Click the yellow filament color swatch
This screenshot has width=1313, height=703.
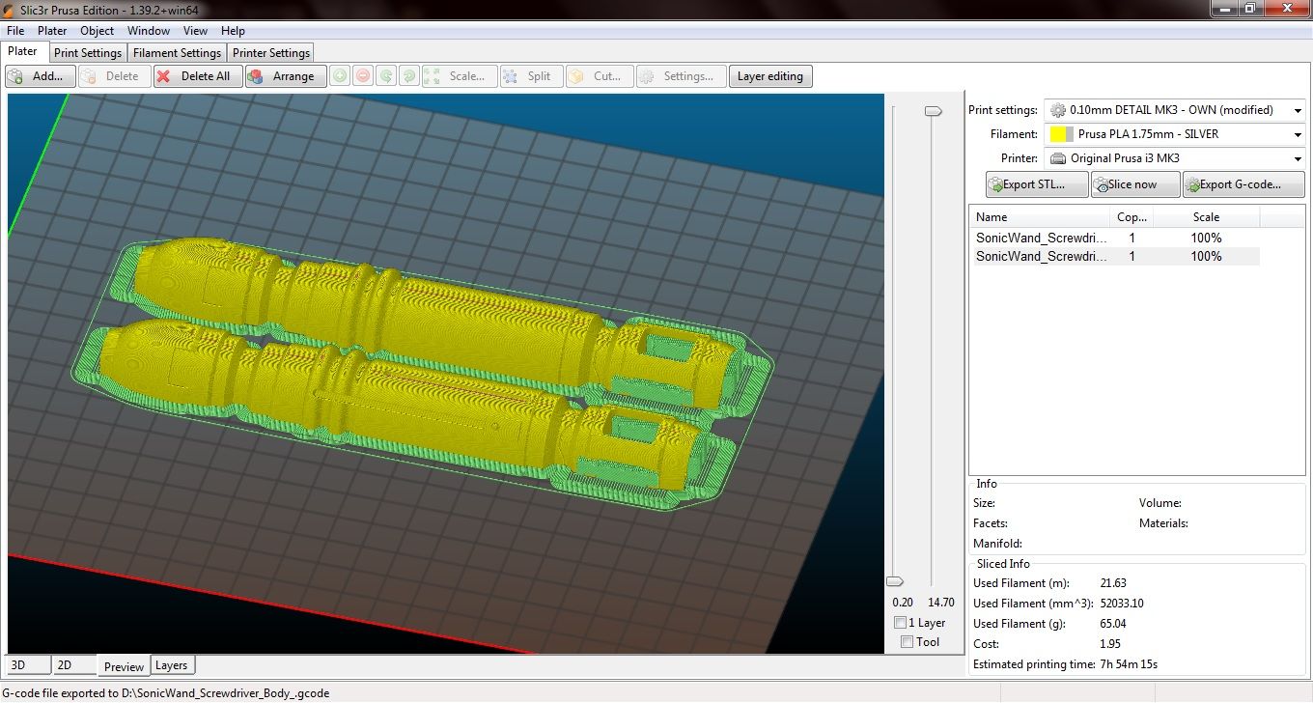coord(1057,134)
